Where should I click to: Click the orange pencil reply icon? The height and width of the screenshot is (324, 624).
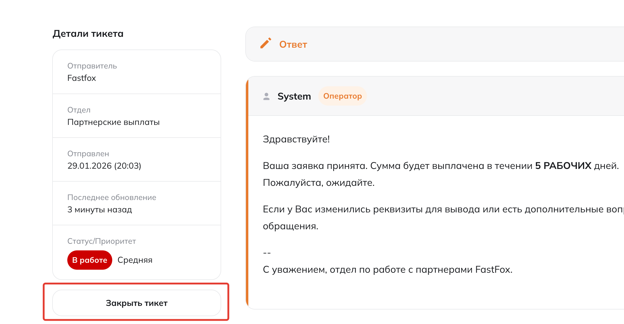click(x=266, y=43)
